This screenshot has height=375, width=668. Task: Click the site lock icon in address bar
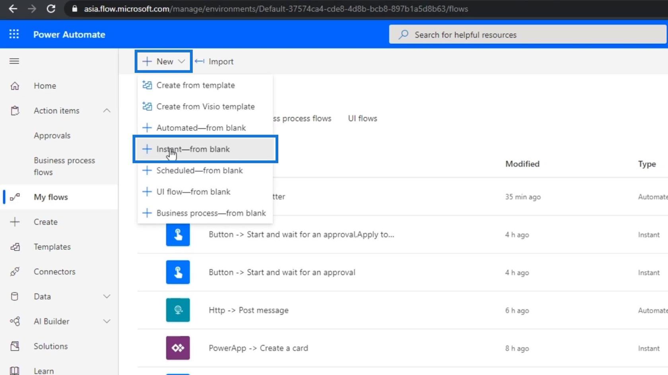tap(74, 9)
